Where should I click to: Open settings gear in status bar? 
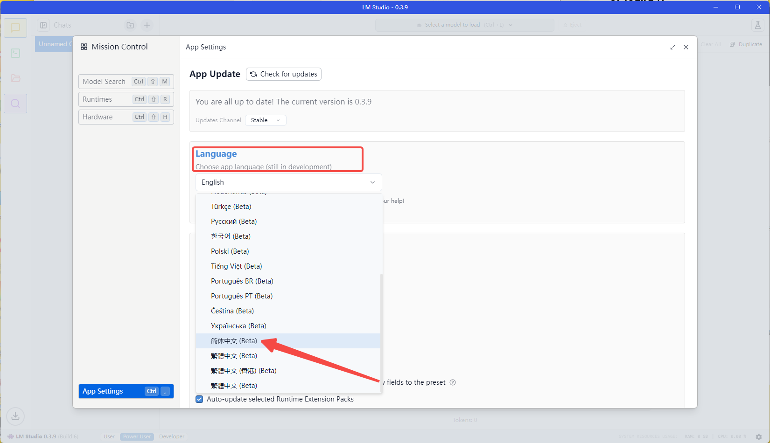pyautogui.click(x=759, y=437)
